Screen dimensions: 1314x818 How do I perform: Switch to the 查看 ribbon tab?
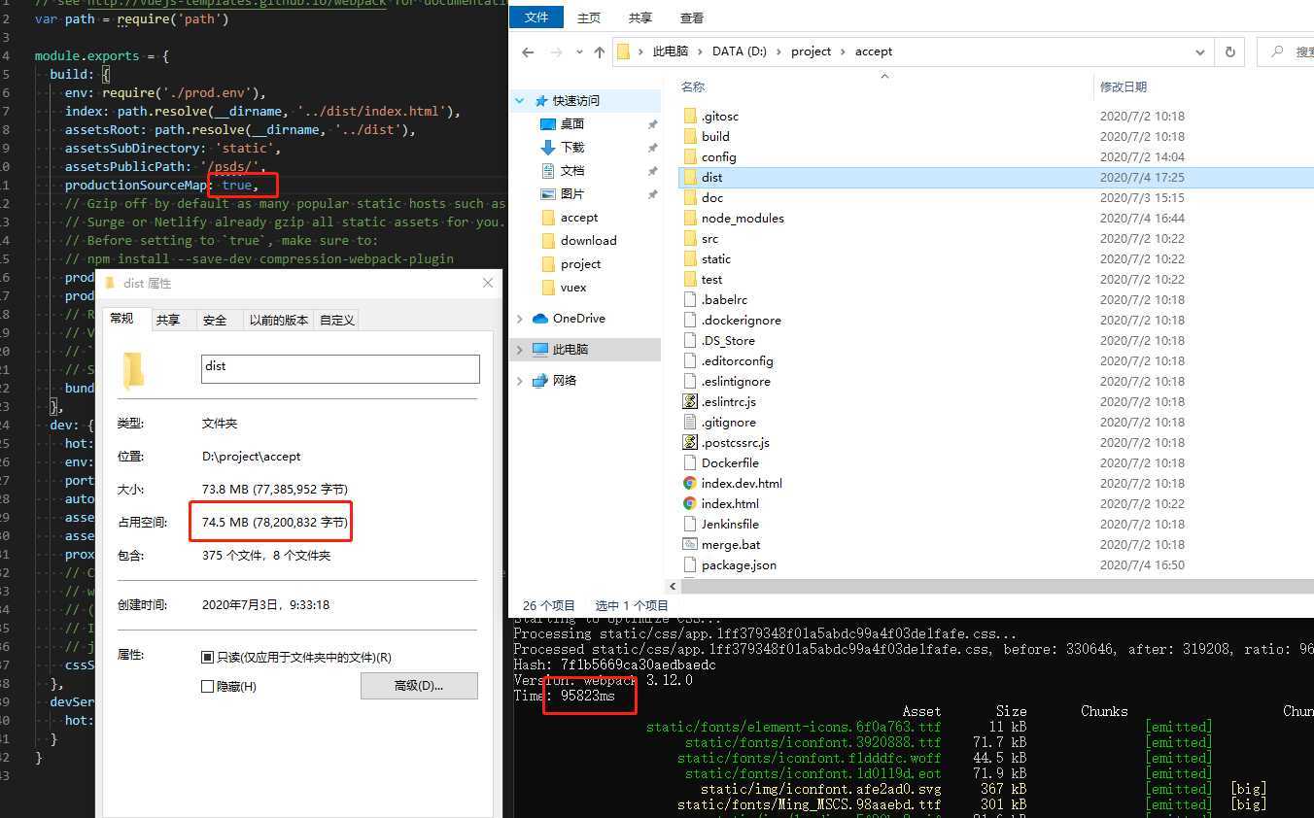[692, 17]
